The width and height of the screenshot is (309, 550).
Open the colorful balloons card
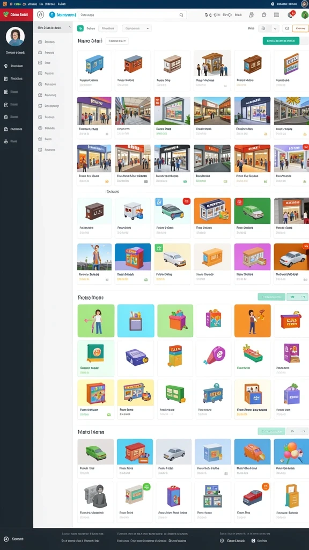tap(291, 458)
